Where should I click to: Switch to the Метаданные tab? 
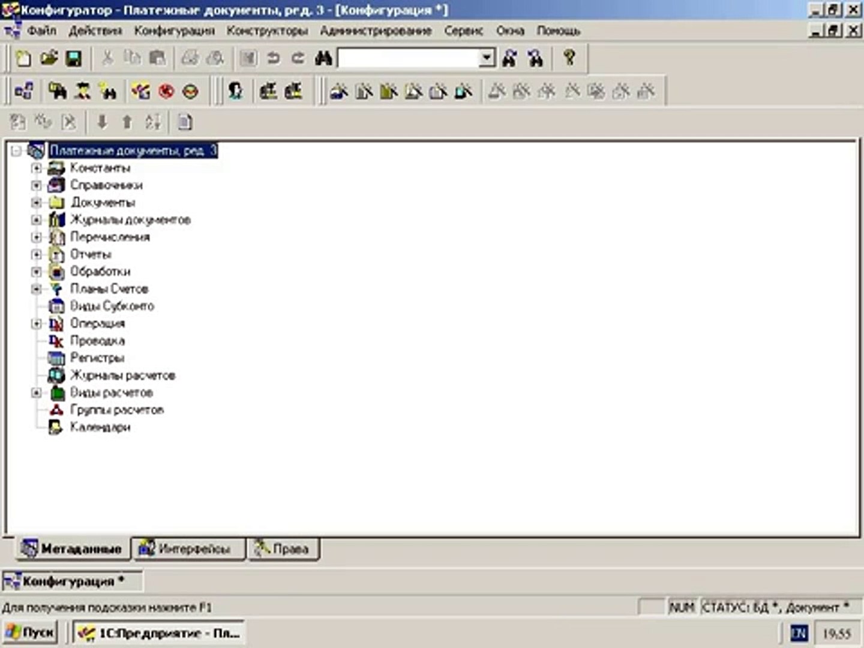(x=72, y=548)
